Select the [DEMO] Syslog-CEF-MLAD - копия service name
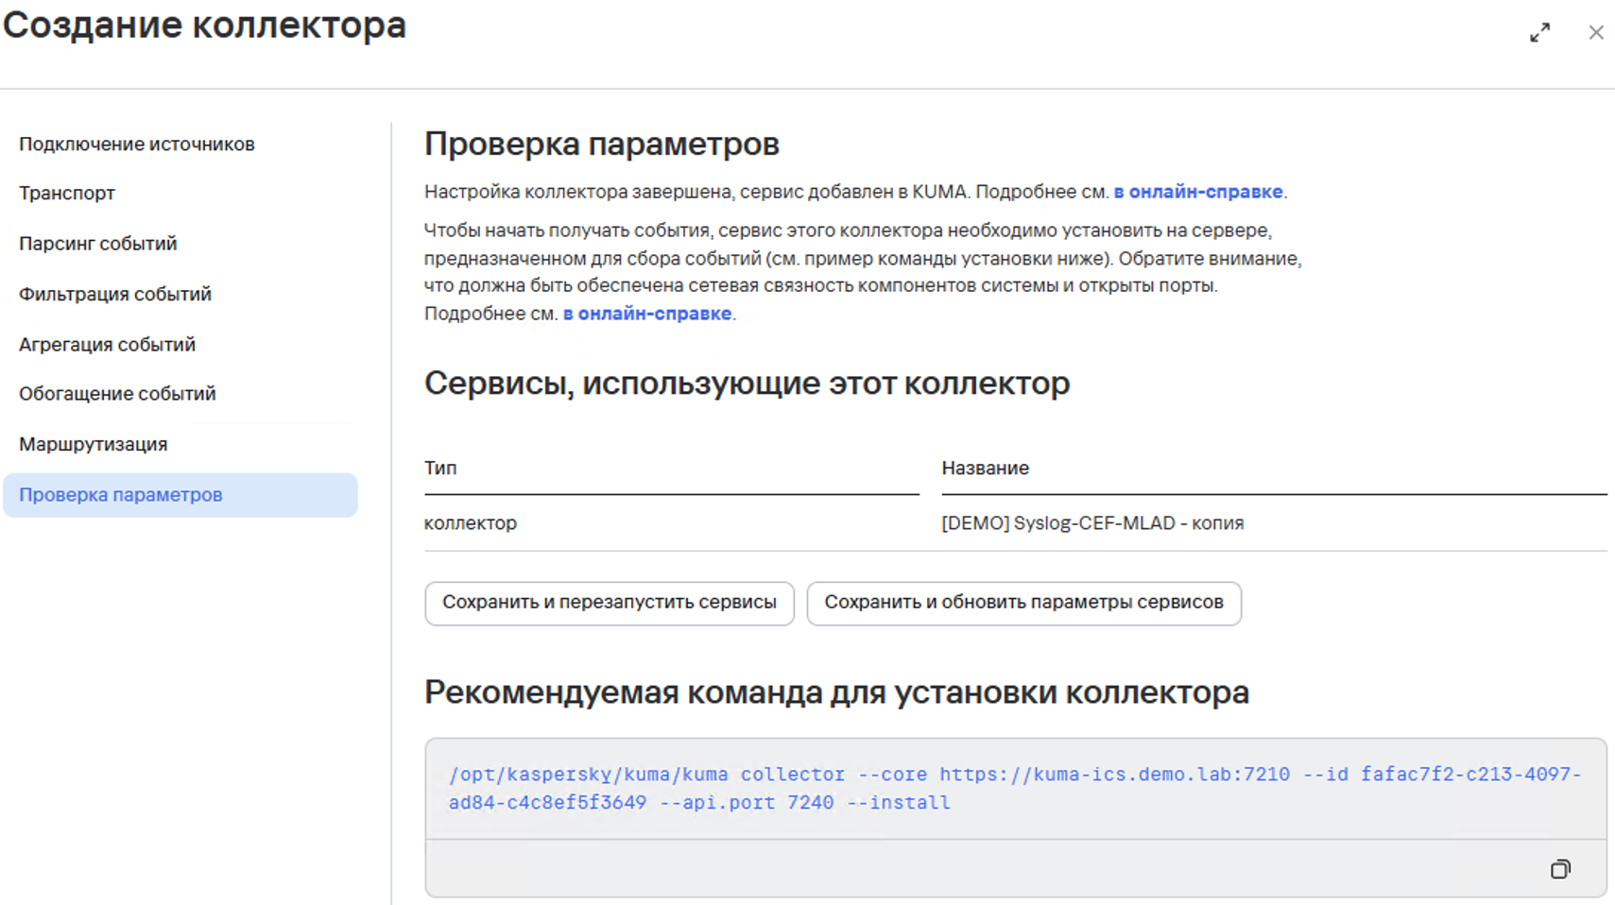 pos(1091,523)
